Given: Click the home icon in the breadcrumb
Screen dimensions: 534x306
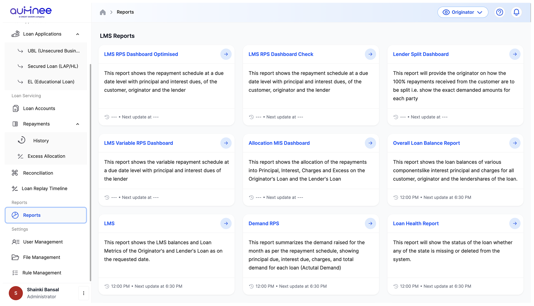Looking at the screenshot, I should pos(103,12).
